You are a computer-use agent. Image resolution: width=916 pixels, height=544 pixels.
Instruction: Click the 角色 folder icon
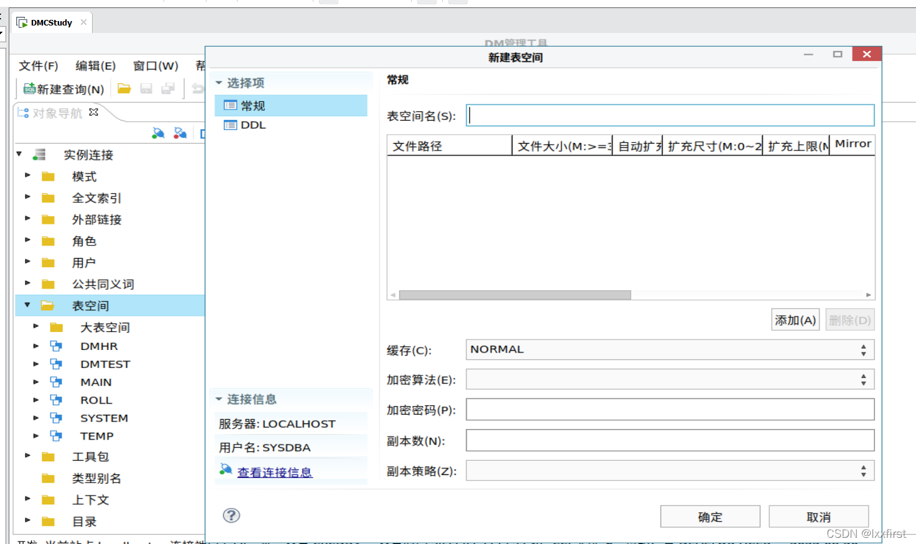pos(48,241)
